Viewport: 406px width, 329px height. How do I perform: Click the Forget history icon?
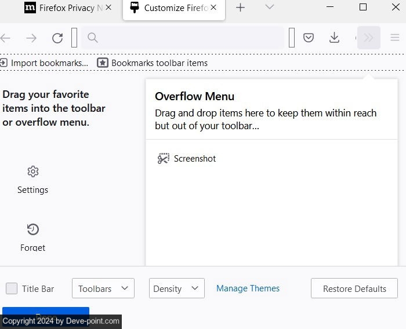[x=32, y=229]
